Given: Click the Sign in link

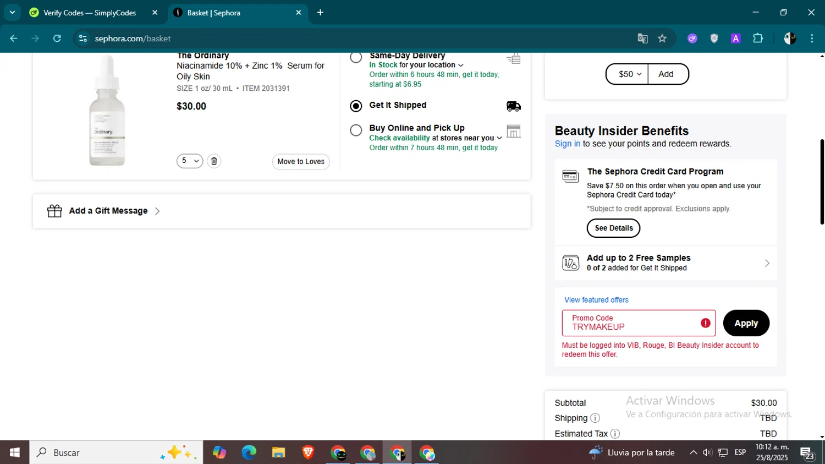Looking at the screenshot, I should [567, 144].
